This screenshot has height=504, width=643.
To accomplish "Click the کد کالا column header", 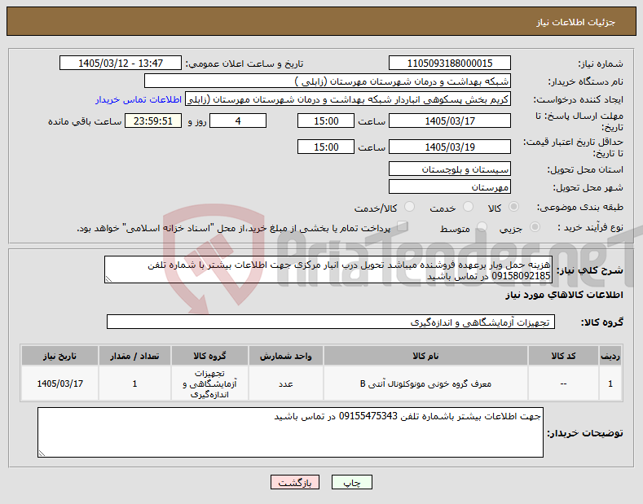I will click(563, 356).
